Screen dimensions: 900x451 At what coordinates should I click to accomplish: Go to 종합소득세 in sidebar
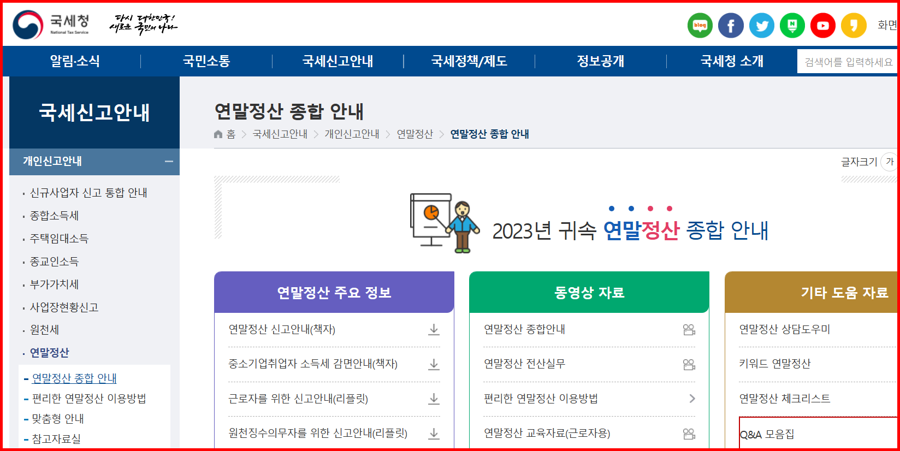point(54,216)
